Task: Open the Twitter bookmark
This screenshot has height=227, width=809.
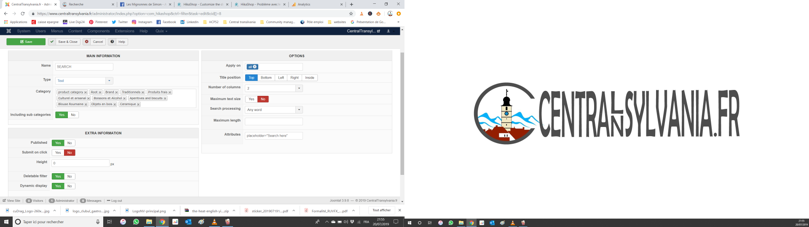Action: click(120, 22)
